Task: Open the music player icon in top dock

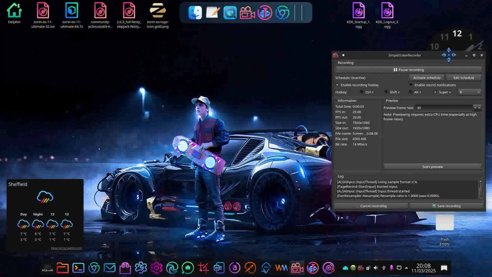Action: point(265,13)
